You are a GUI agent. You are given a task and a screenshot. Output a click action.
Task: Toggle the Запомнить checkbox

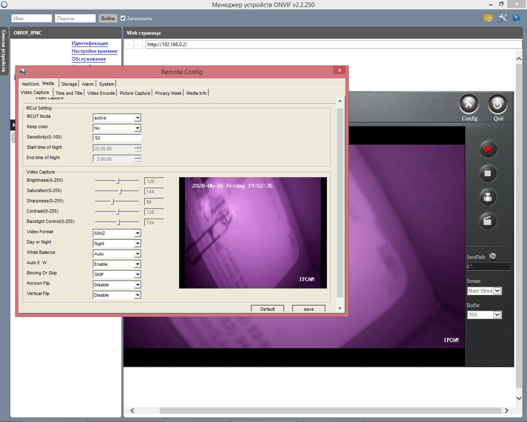[123, 18]
